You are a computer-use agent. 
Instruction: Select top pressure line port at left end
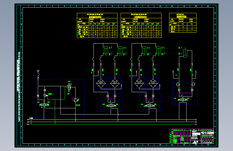pos(28,120)
